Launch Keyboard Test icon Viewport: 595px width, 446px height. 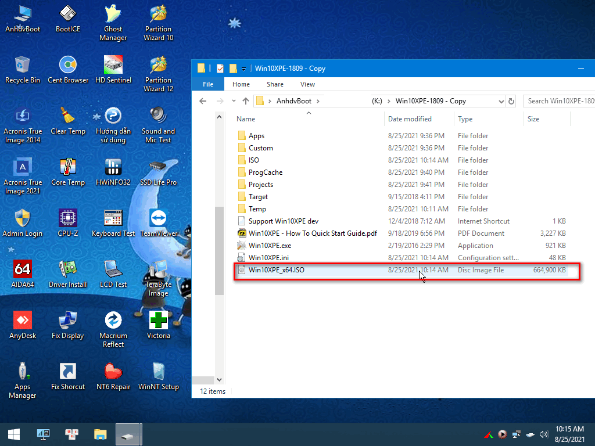coord(113,224)
